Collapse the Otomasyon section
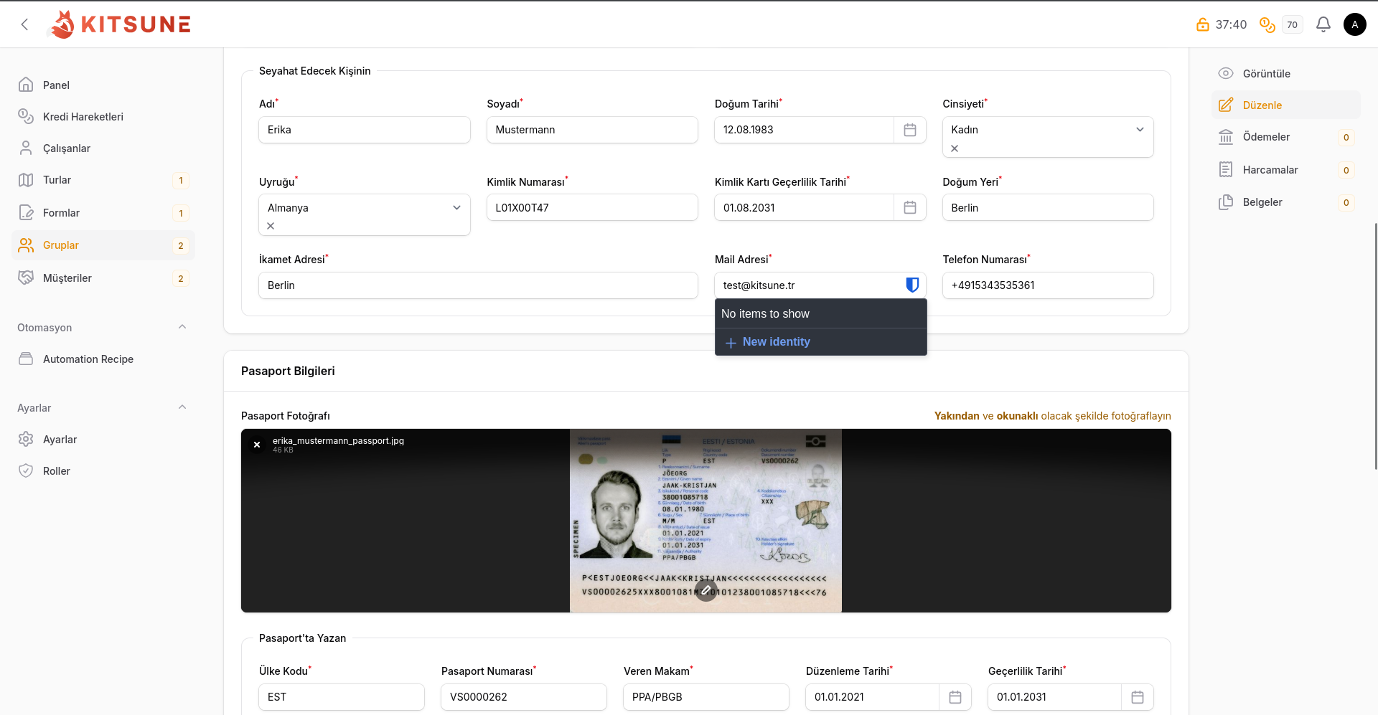 click(182, 327)
